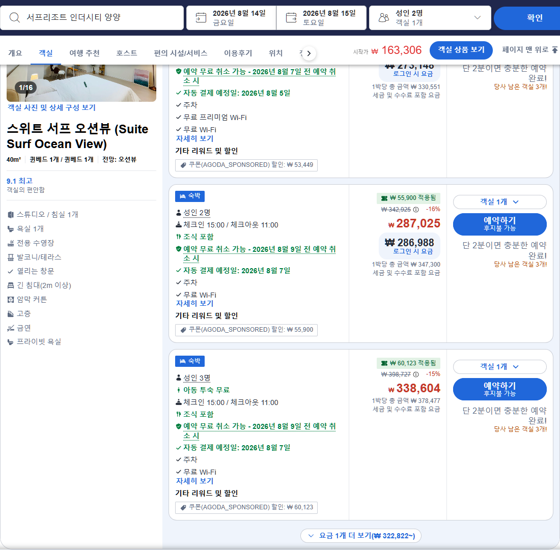Click the ₩ 55,900 적용됨 badge
560x550 pixels.
click(408, 198)
